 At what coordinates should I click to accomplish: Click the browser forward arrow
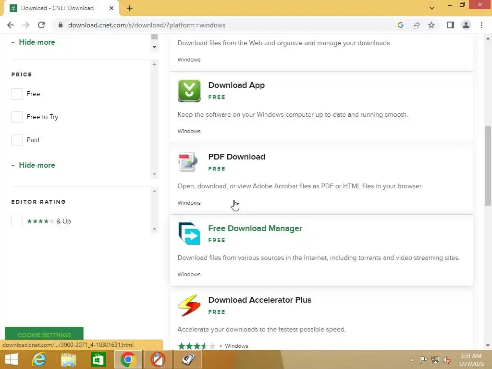26,25
